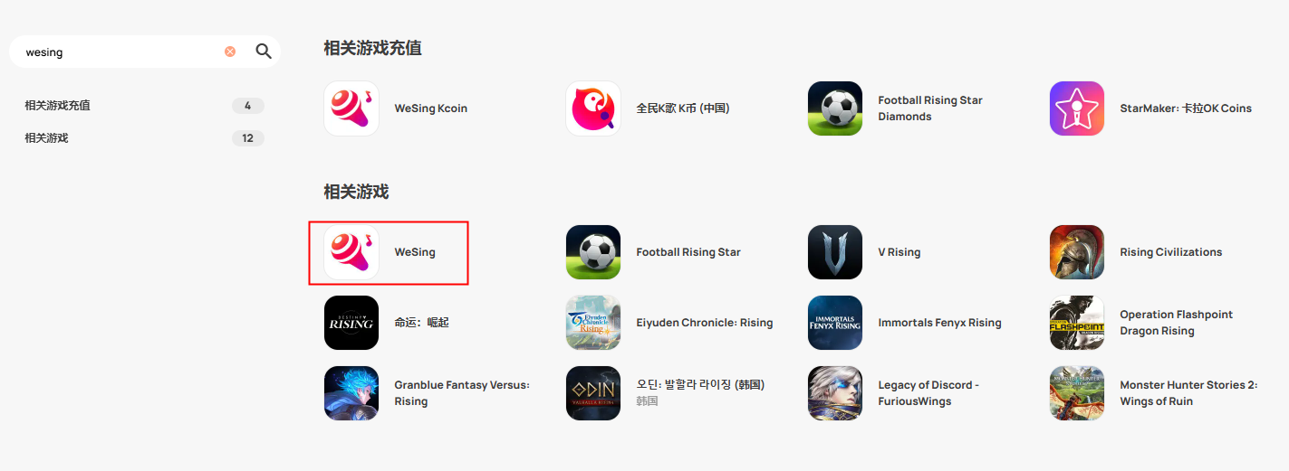1289x471 pixels.
Task: Open the 全民K歌 K币 app icon
Action: [593, 108]
